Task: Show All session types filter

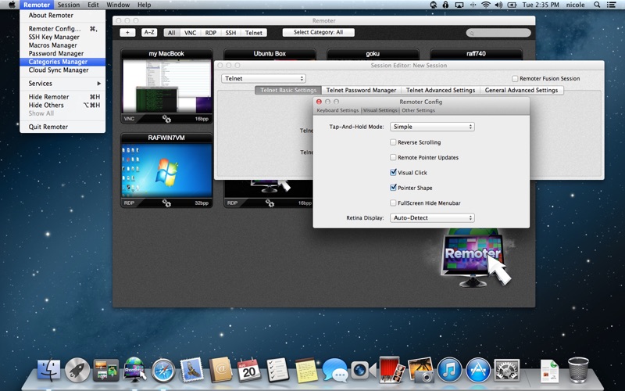Action: click(x=171, y=33)
